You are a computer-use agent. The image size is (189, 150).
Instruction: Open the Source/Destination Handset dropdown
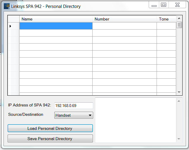[x=74, y=115]
